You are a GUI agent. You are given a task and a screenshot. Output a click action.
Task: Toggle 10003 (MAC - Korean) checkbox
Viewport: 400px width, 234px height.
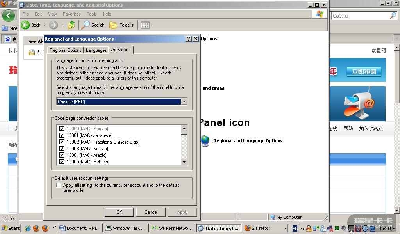coord(62,148)
